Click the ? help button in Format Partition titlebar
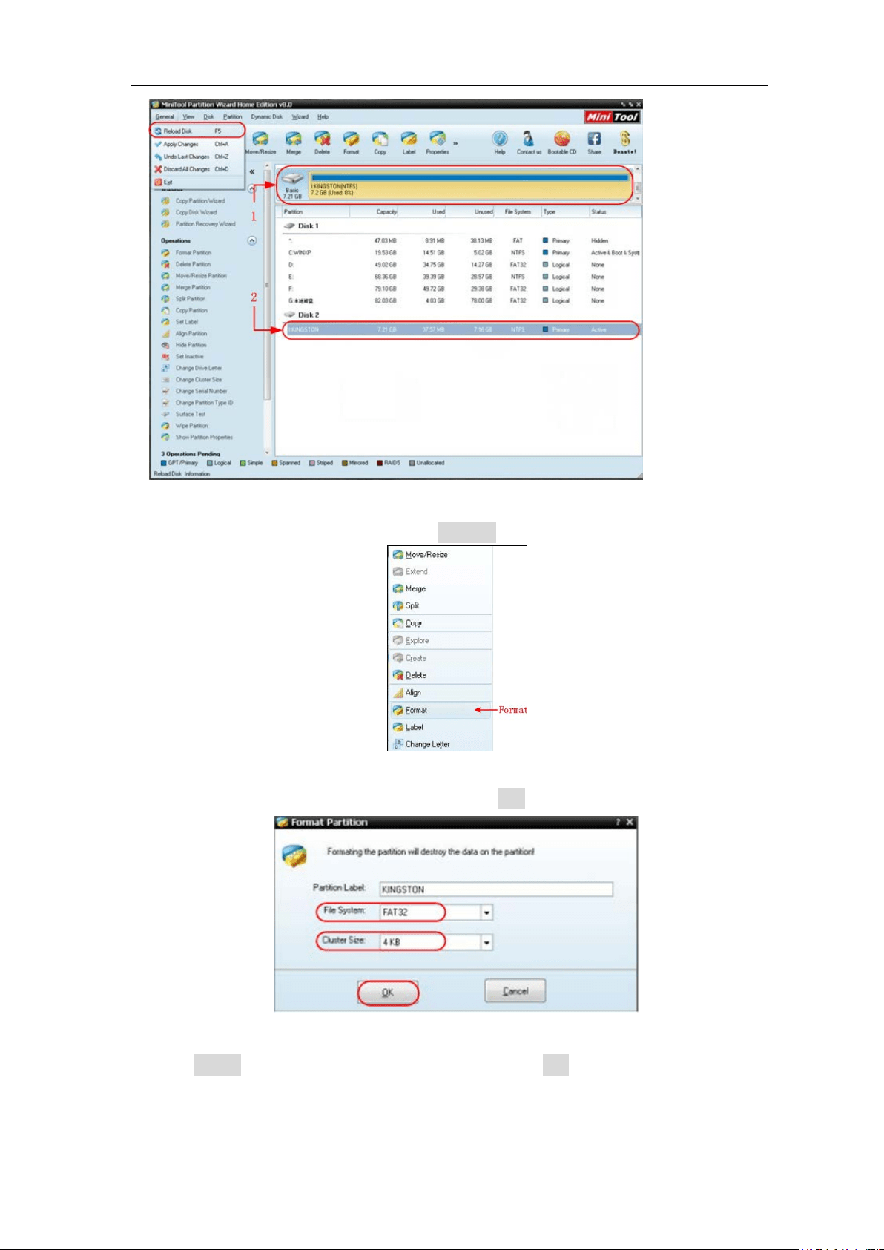Image resolution: width=884 pixels, height=1250 pixels. (618, 822)
